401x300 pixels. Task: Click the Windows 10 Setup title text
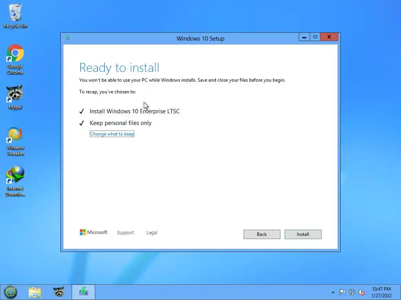pos(200,39)
